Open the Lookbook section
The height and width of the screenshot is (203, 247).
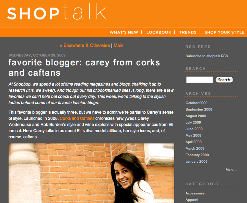(x=159, y=32)
